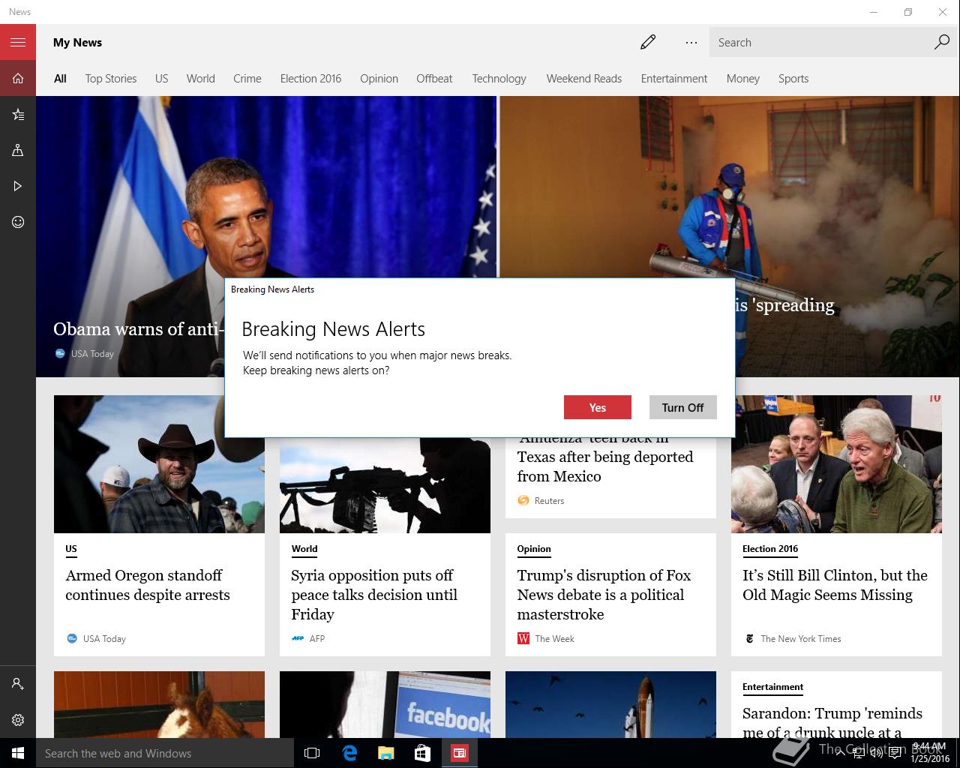Image resolution: width=960 pixels, height=768 pixels.
Task: Click the silhouetted gunman photo thumbnail
Action: click(x=385, y=484)
